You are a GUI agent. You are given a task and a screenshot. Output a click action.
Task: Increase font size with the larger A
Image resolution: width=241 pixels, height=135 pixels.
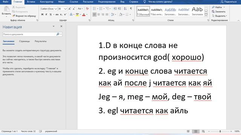pos(70,9)
